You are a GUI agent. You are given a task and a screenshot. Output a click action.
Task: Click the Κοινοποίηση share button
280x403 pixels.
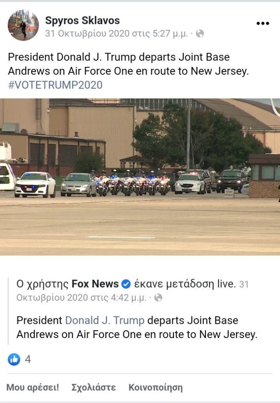[156, 387]
